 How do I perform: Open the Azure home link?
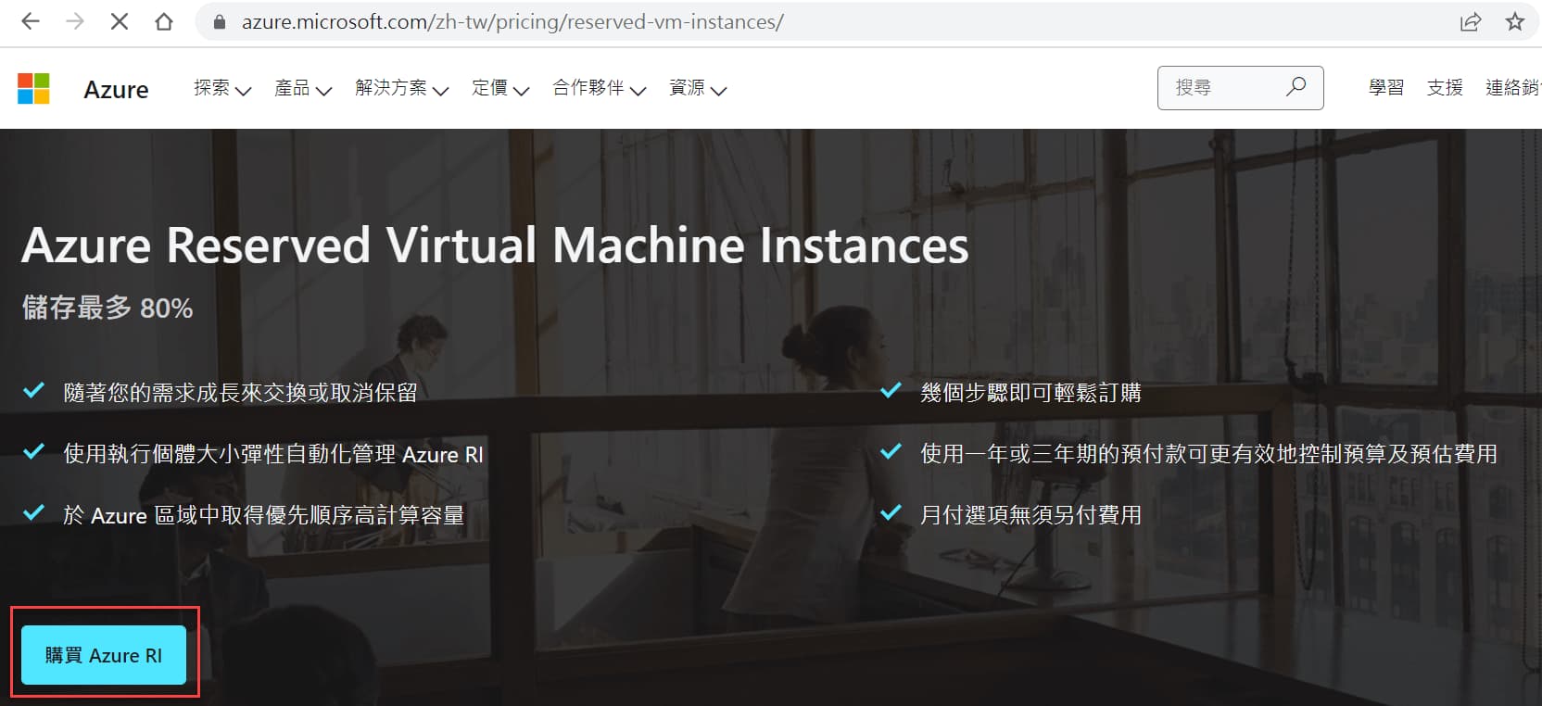point(116,89)
